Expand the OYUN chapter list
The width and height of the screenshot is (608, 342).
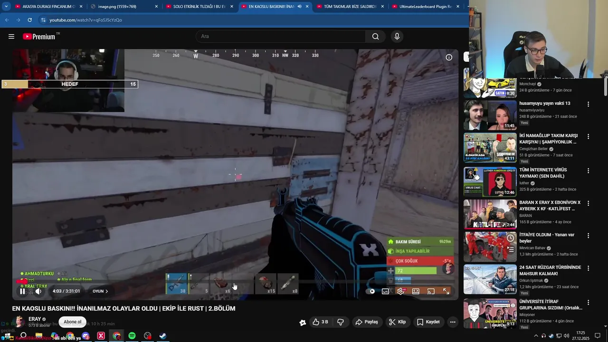100,291
